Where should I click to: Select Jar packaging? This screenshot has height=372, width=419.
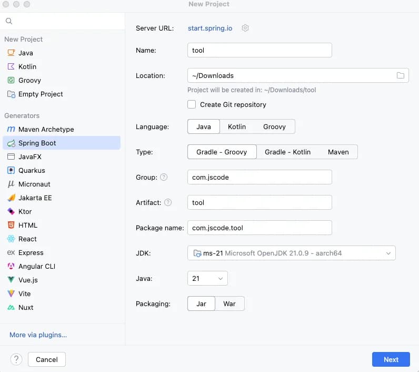tap(201, 304)
